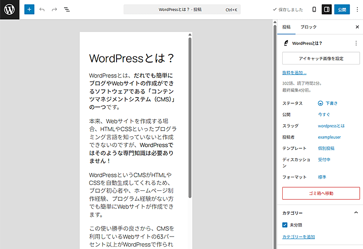Click the paragraph starting WordPressというCMSがHTML

[x=131, y=195]
